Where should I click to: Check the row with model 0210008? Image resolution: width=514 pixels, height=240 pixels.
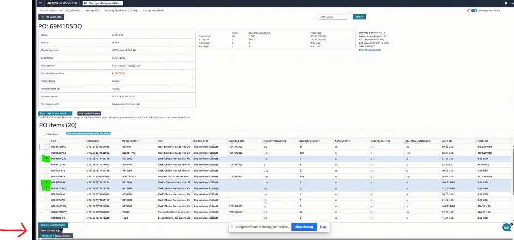pyautogui.click(x=46, y=206)
